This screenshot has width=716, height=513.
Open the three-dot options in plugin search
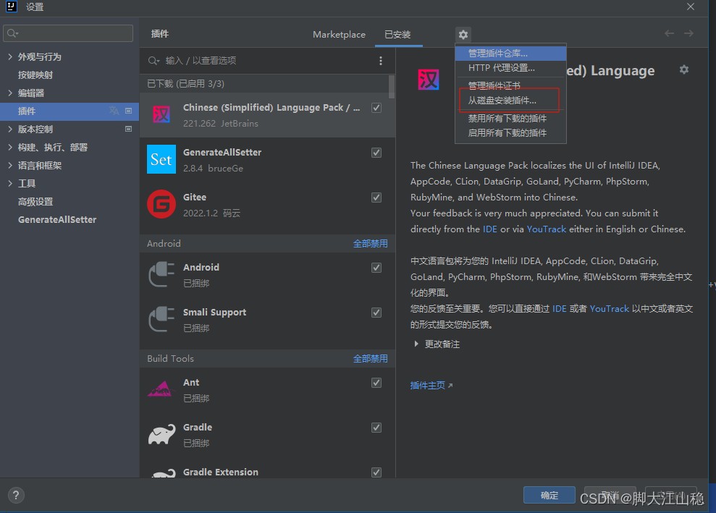coord(381,61)
